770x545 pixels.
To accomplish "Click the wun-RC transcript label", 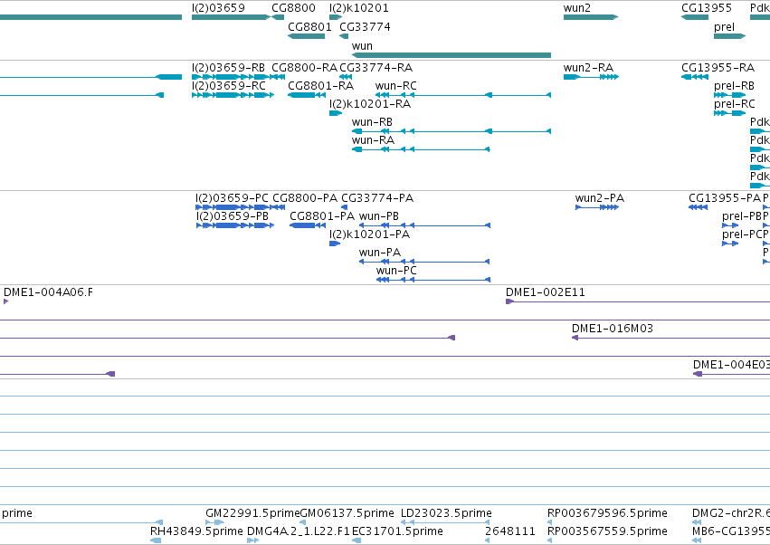I will [395, 85].
